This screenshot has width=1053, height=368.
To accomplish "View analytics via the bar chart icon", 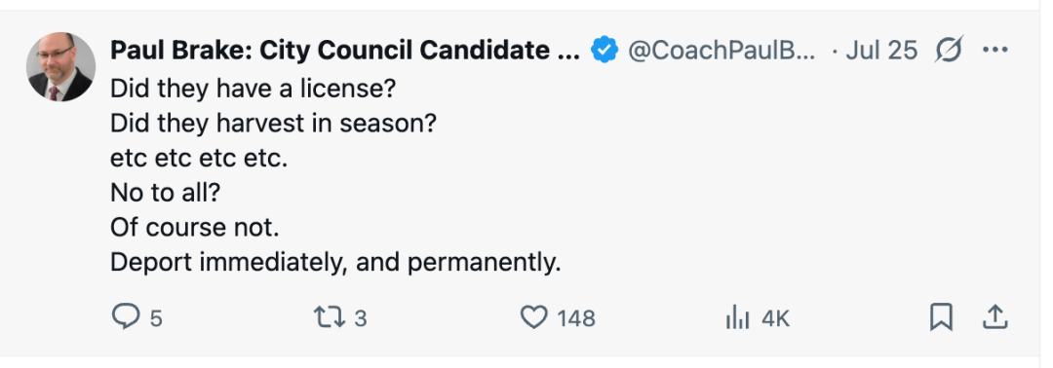I will point(737,317).
